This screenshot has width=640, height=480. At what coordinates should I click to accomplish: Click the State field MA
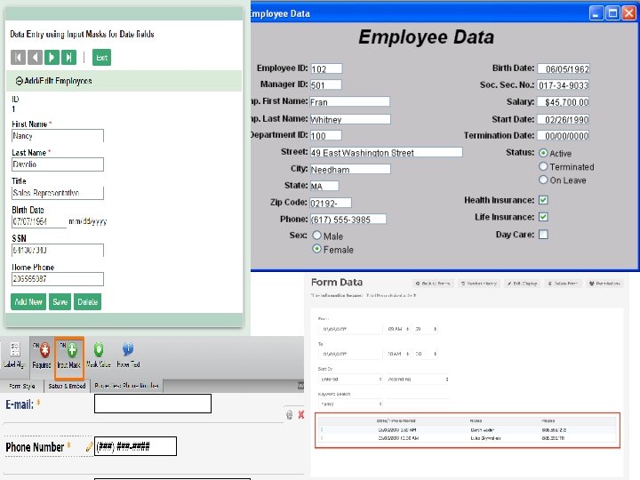[x=324, y=186]
